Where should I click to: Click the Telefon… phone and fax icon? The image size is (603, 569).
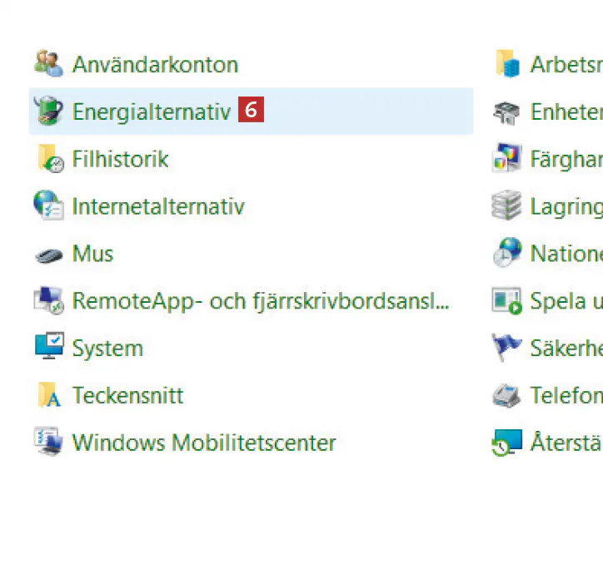(x=506, y=395)
